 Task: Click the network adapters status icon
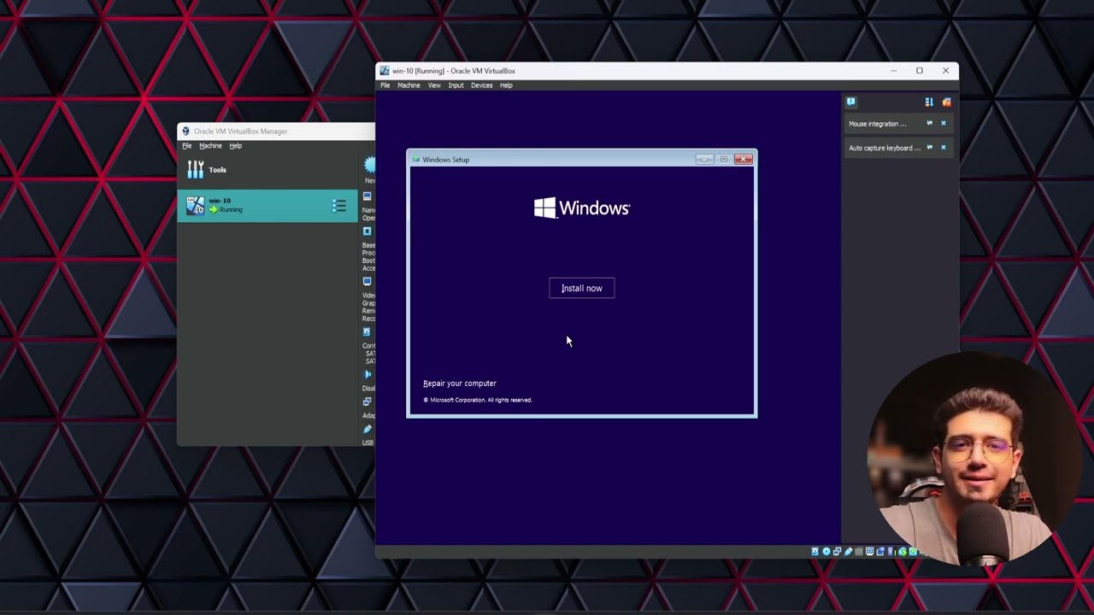(x=837, y=552)
